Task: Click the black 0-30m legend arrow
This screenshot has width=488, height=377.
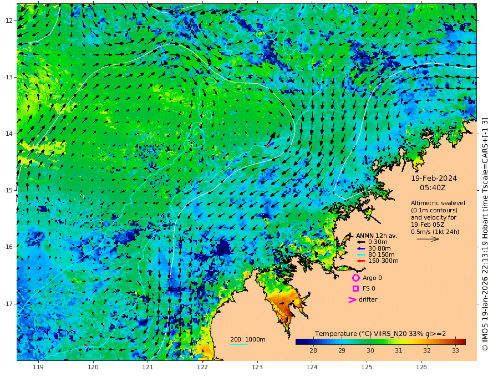Action: click(x=360, y=242)
